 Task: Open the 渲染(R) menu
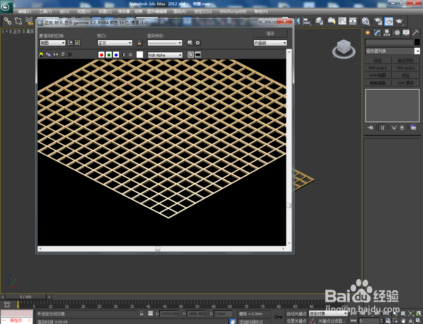click(180, 11)
